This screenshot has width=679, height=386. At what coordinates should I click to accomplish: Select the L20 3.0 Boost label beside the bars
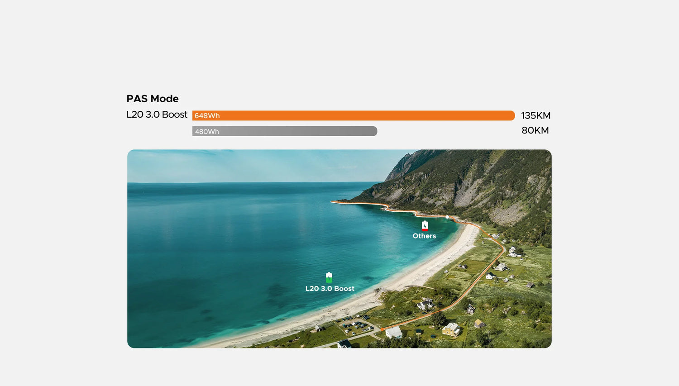157,114
